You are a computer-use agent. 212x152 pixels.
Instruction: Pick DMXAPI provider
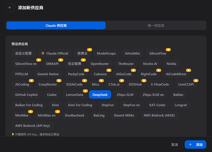(52, 64)
